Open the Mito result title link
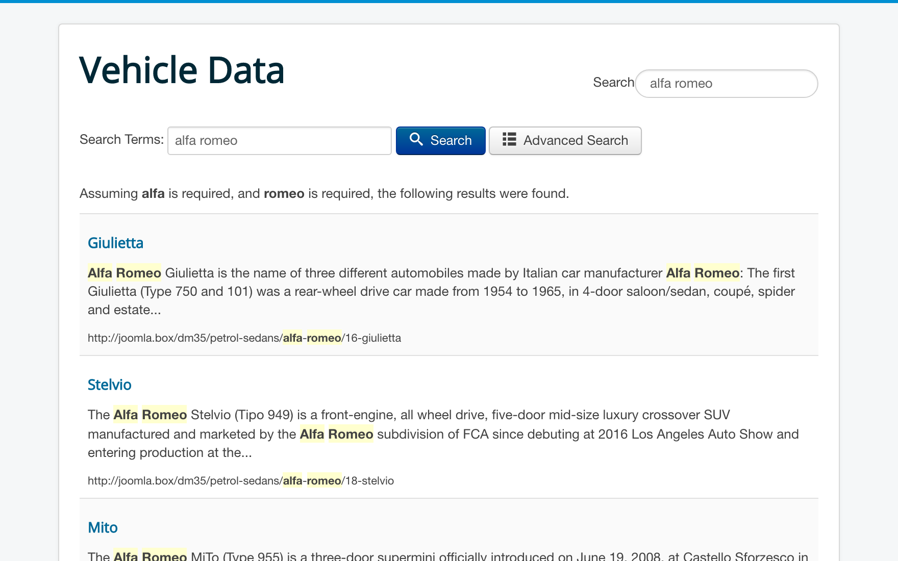This screenshot has height=561, width=898. click(103, 528)
